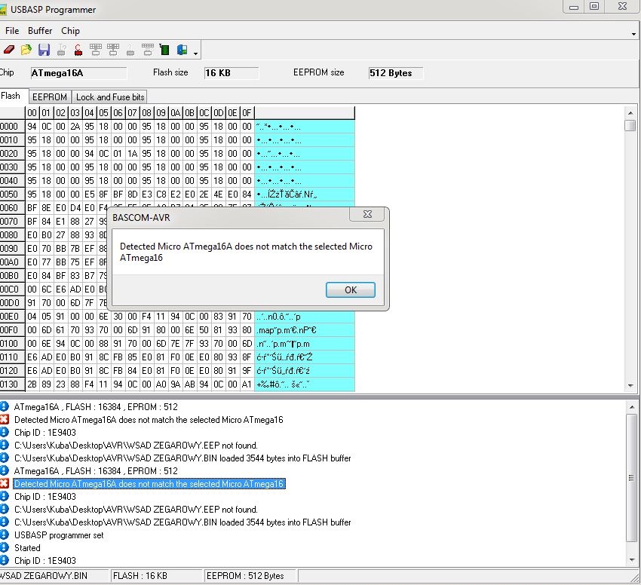Image resolution: width=641 pixels, height=585 pixels.
Task: Click the Chip field showing ATmega16A
Action: pos(78,73)
